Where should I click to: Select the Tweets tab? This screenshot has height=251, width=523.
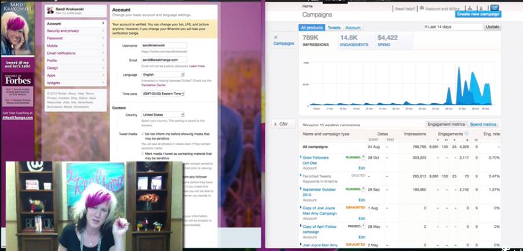click(x=334, y=28)
